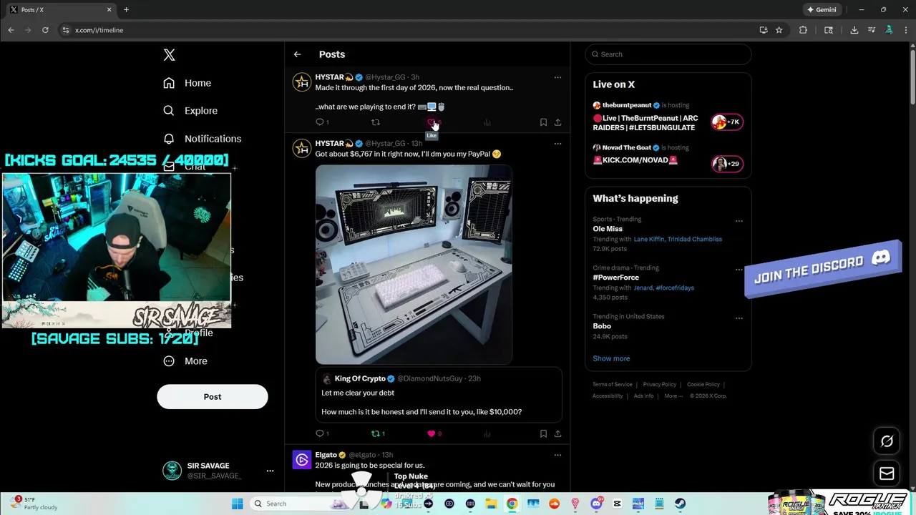Viewport: 916px width, 515px height.
Task: Open more options for first day of 2026 post
Action: 557,77
